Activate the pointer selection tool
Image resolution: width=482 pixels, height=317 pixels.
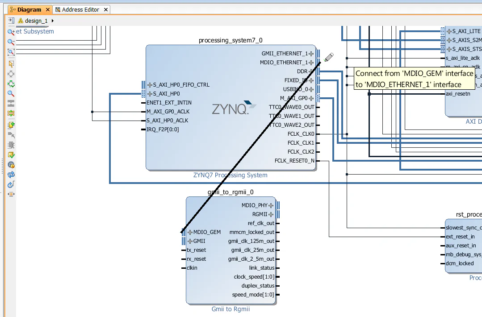click(x=11, y=64)
